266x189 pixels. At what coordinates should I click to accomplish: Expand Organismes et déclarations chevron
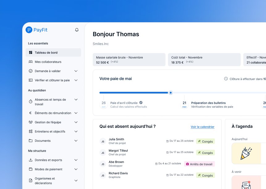click(76, 181)
